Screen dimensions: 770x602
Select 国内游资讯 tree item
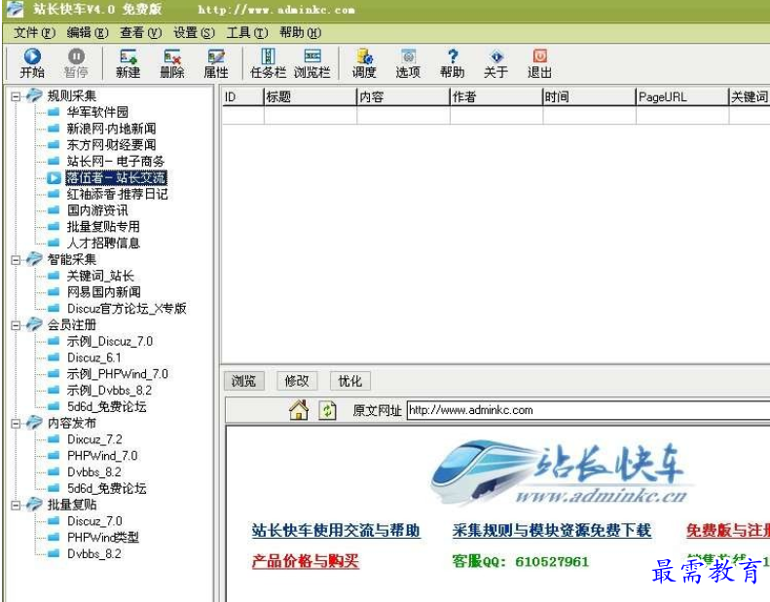pos(97,210)
